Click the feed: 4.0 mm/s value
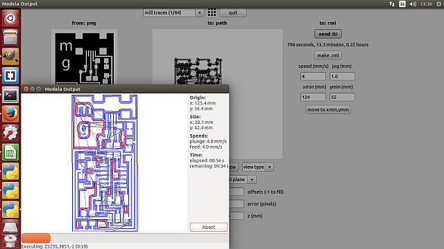Screen dimensions: 444x249 click(x=206, y=147)
